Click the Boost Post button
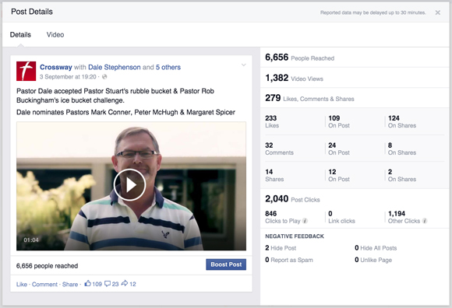452x308 pixels. pos(226,264)
